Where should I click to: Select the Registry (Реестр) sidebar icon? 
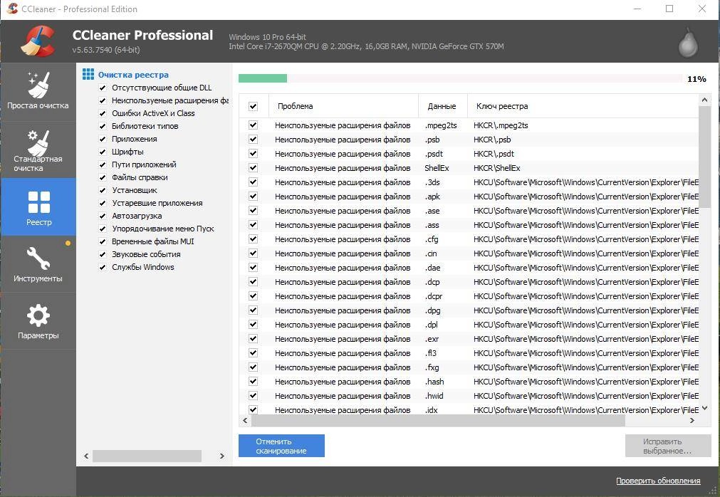38,207
